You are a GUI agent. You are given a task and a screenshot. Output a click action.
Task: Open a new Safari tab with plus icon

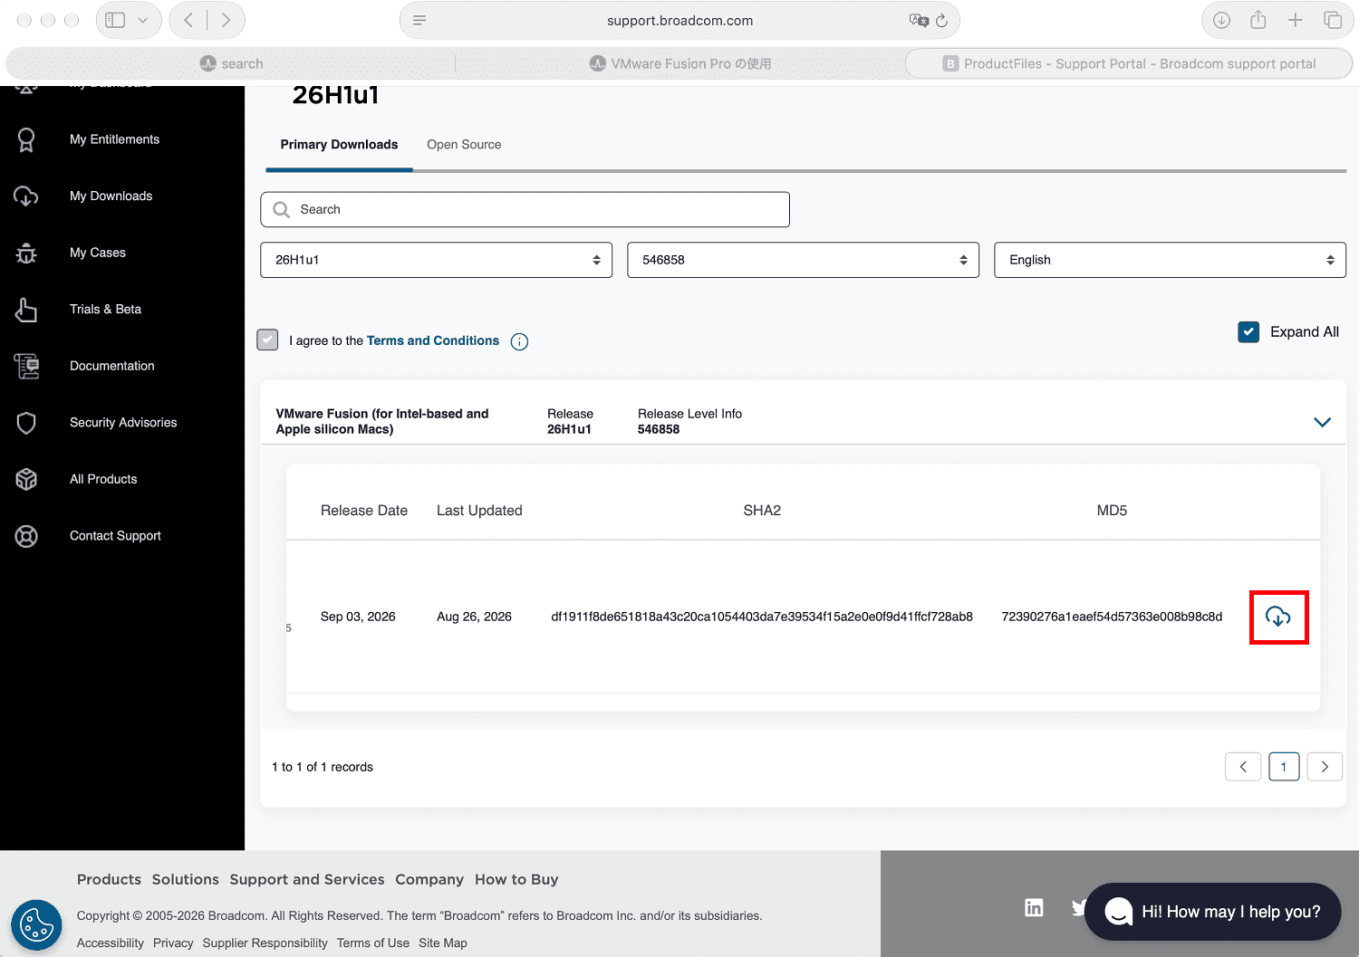pos(1296,20)
